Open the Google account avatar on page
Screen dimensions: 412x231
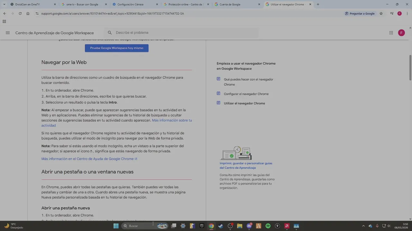(x=401, y=33)
